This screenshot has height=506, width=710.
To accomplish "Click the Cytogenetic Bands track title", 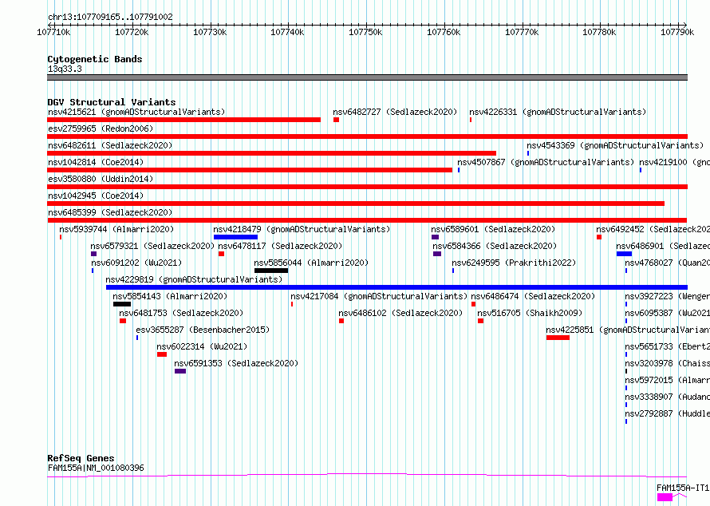I will pyautogui.click(x=95, y=59).
